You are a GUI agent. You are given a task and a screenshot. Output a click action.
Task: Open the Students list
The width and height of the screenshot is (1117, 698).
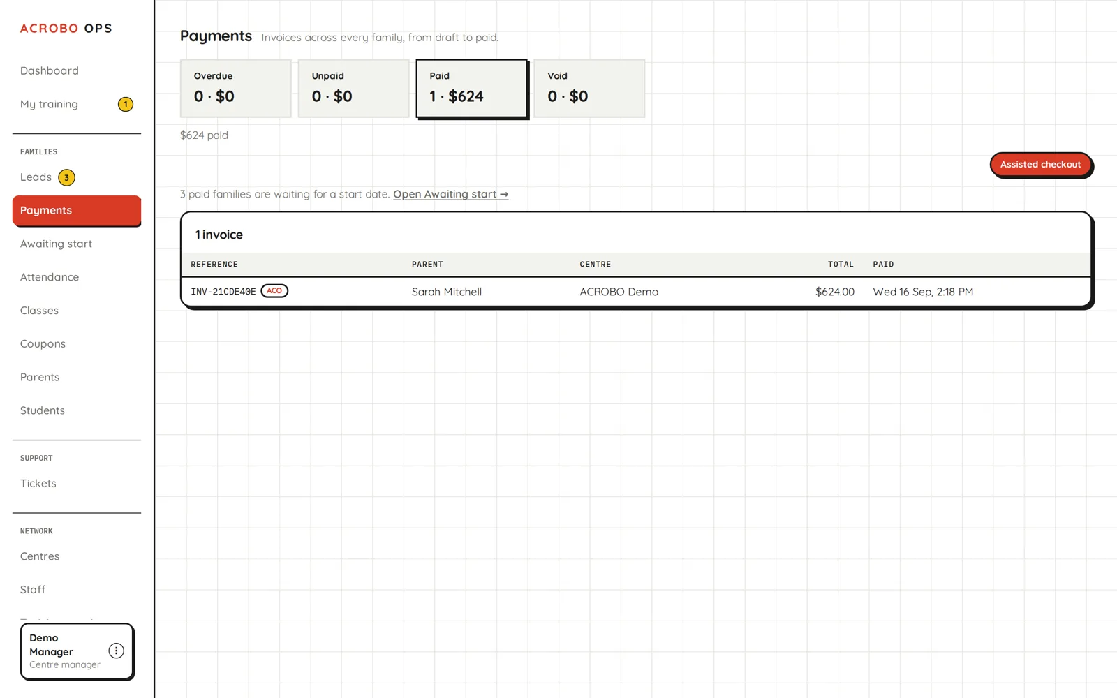click(43, 411)
